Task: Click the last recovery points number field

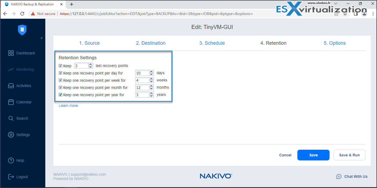Action: click(x=81, y=66)
